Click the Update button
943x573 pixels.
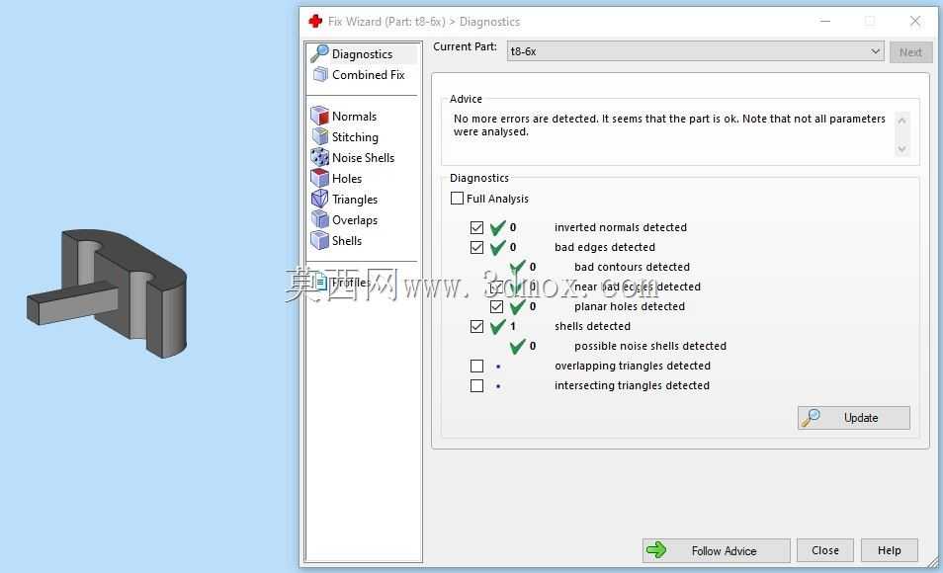(x=854, y=417)
